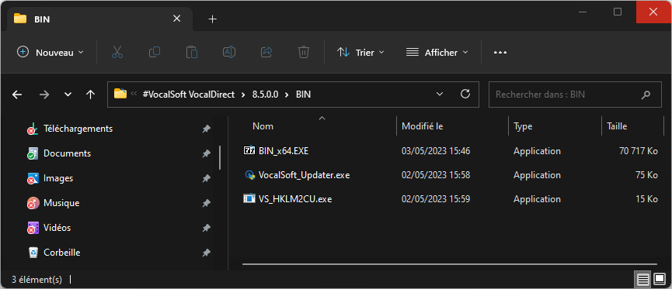
Task: Click the Delete trash icon
Action: point(304,52)
